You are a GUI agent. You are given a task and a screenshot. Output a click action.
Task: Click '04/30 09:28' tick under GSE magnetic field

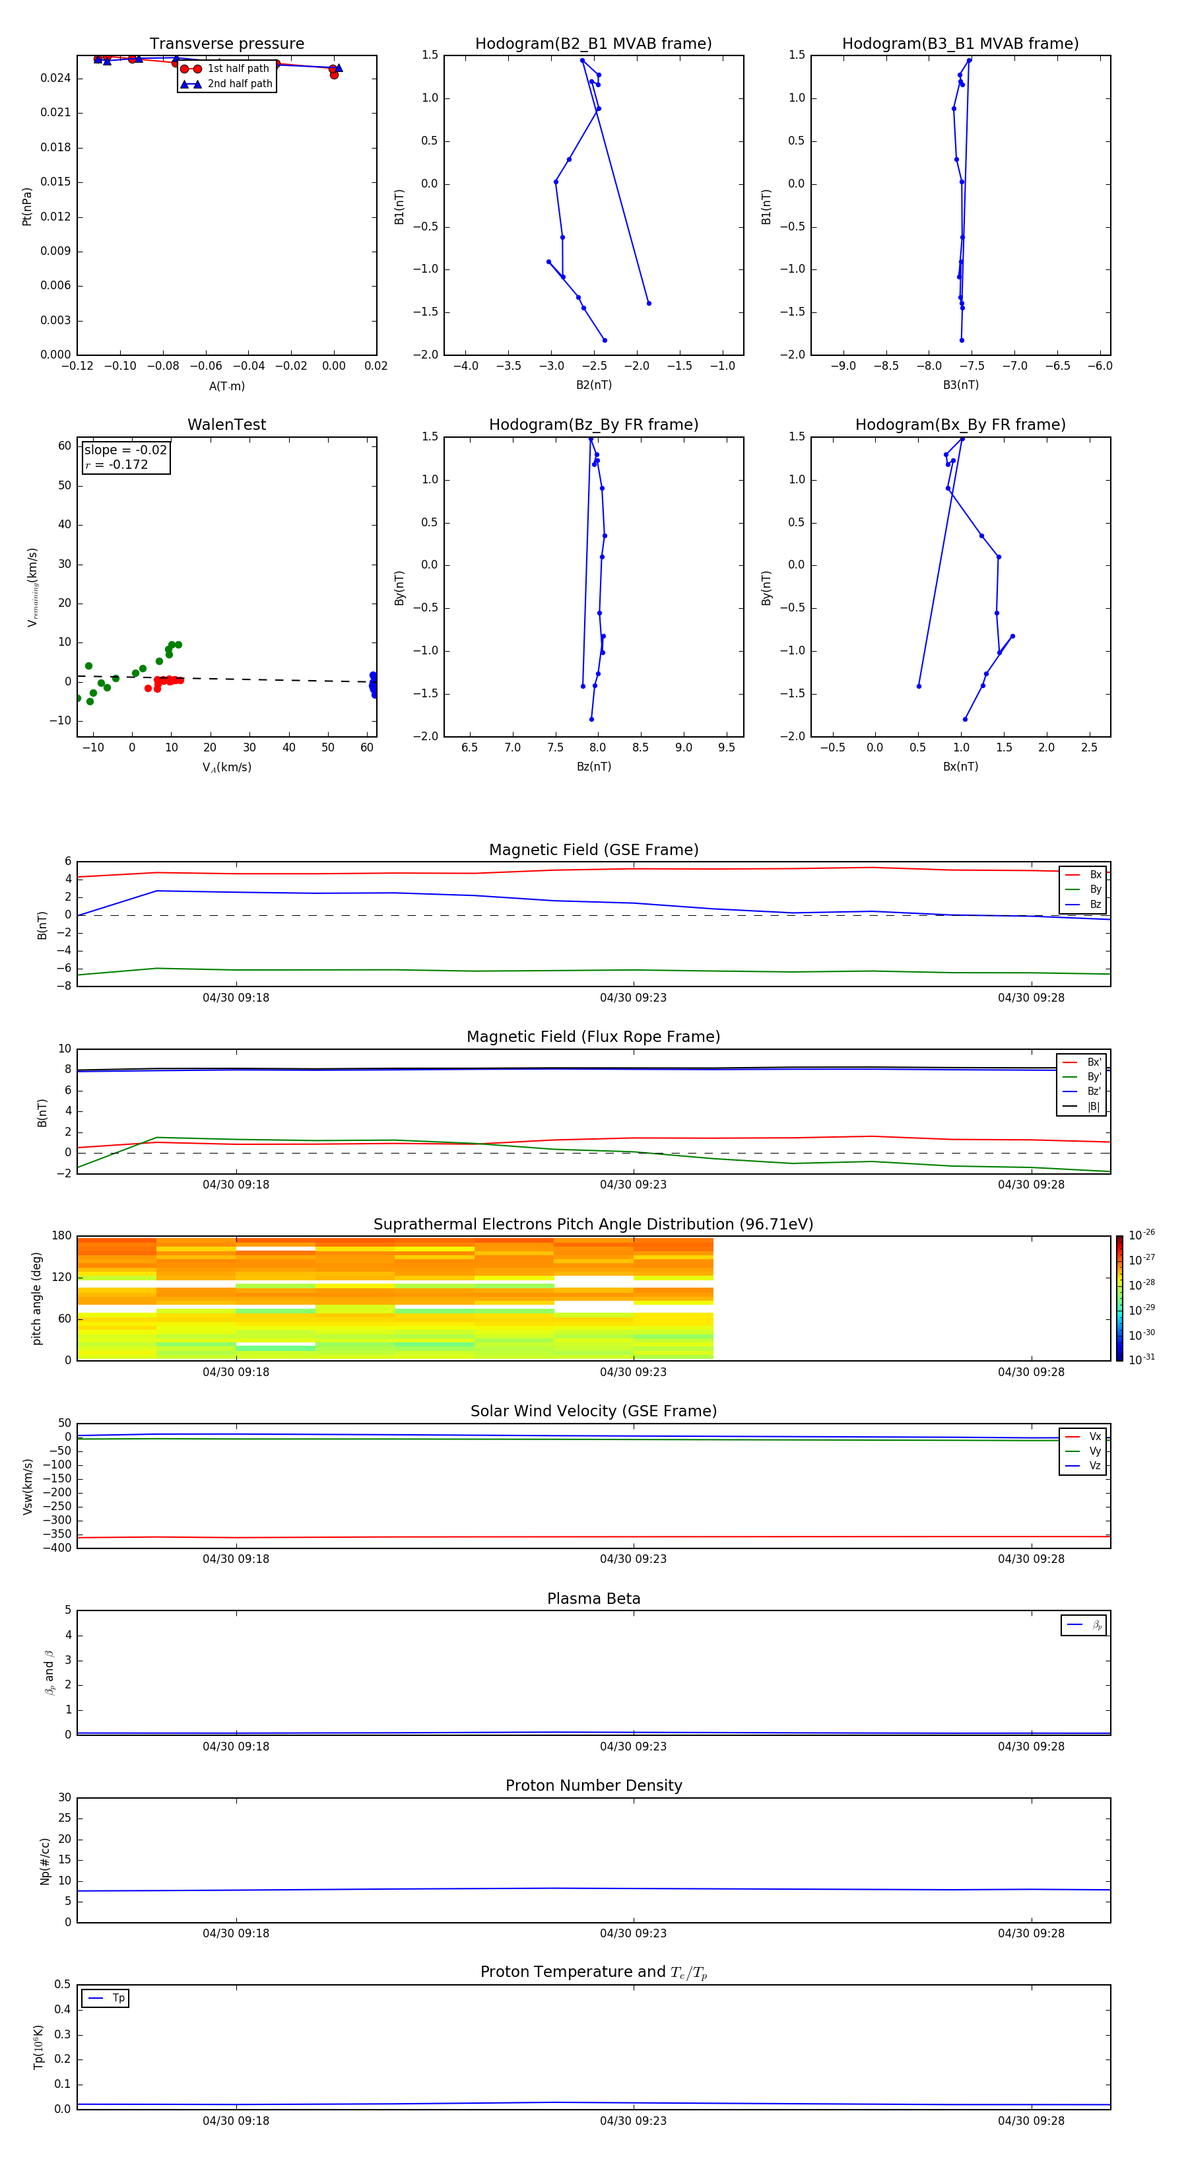[1031, 998]
